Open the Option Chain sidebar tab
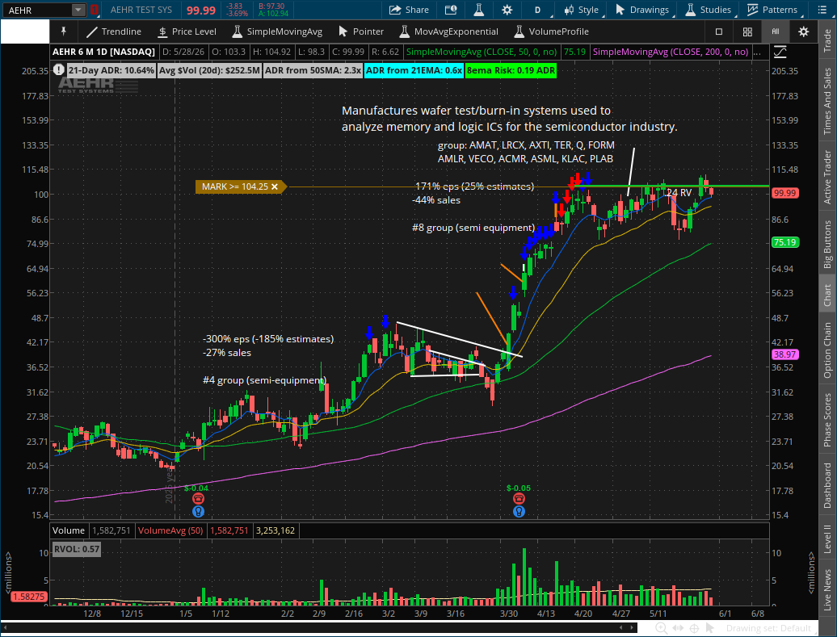The width and height of the screenshot is (837, 637). pos(827,350)
